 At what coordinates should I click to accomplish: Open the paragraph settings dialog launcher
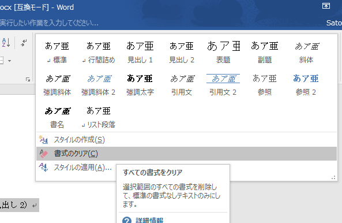[28, 80]
